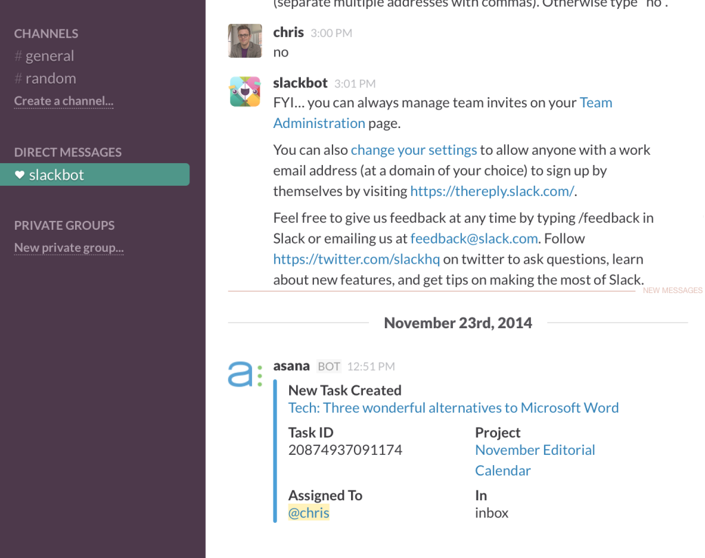Viewport: 705px width, 558px height.
Task: Click the heart icon beside slackbot
Action: (x=19, y=175)
